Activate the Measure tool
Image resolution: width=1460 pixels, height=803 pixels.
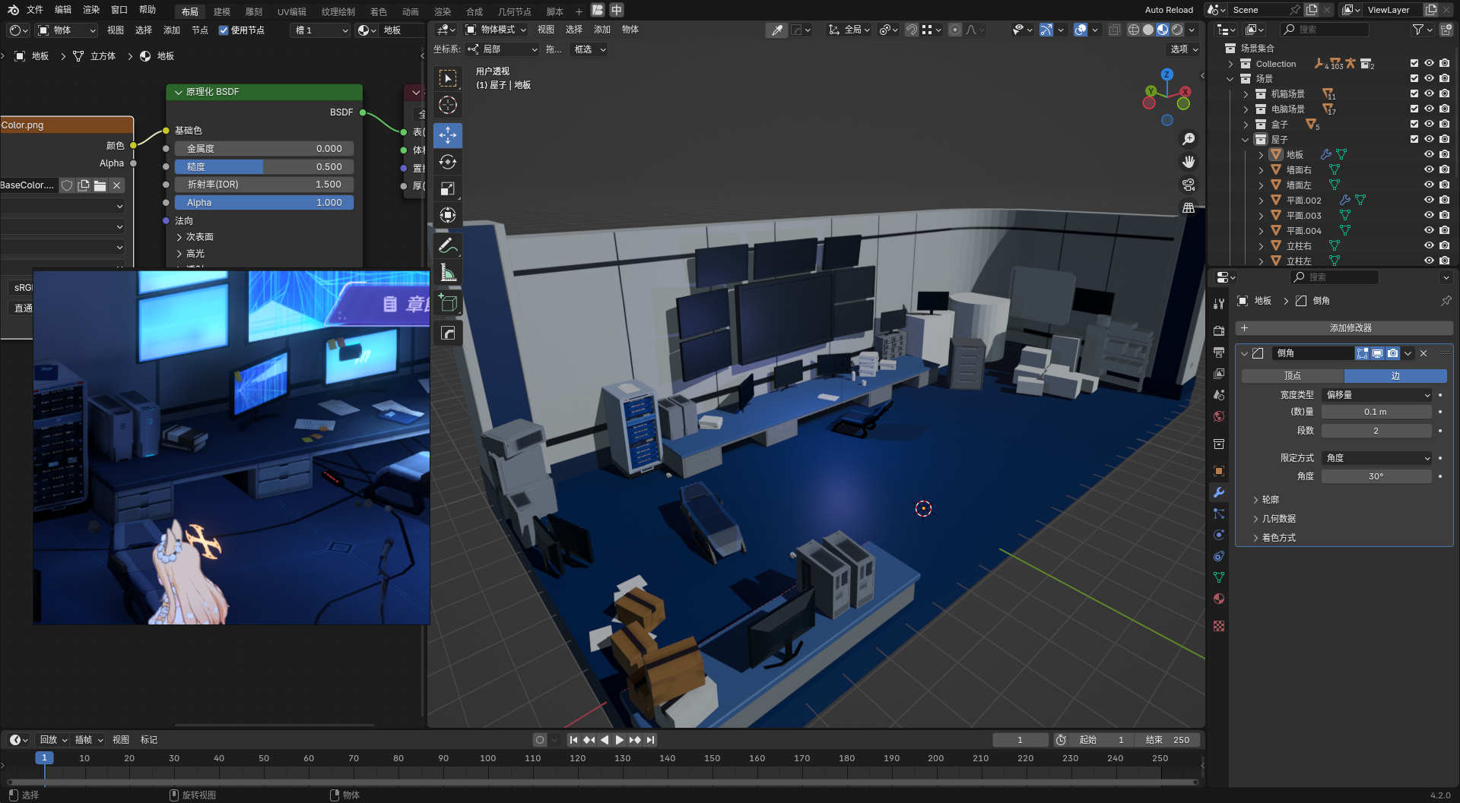click(x=447, y=273)
